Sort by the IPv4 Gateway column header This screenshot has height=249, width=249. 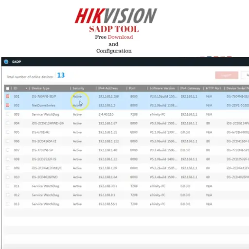point(190,89)
